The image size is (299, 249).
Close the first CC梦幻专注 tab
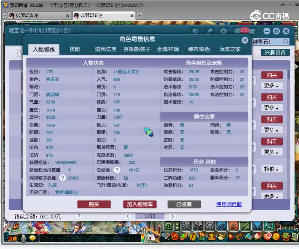(x=67, y=16)
